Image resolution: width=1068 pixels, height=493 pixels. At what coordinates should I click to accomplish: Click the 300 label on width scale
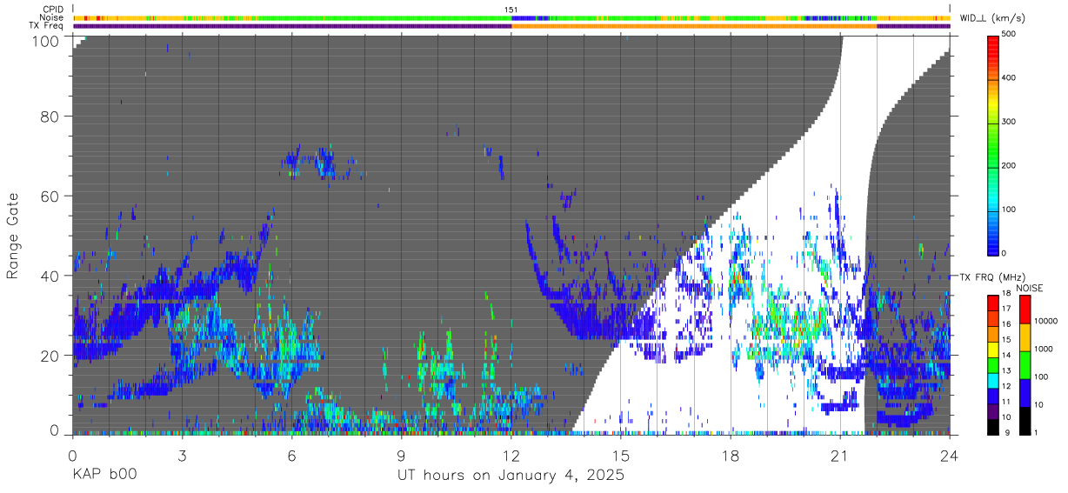pyautogui.click(x=1011, y=122)
